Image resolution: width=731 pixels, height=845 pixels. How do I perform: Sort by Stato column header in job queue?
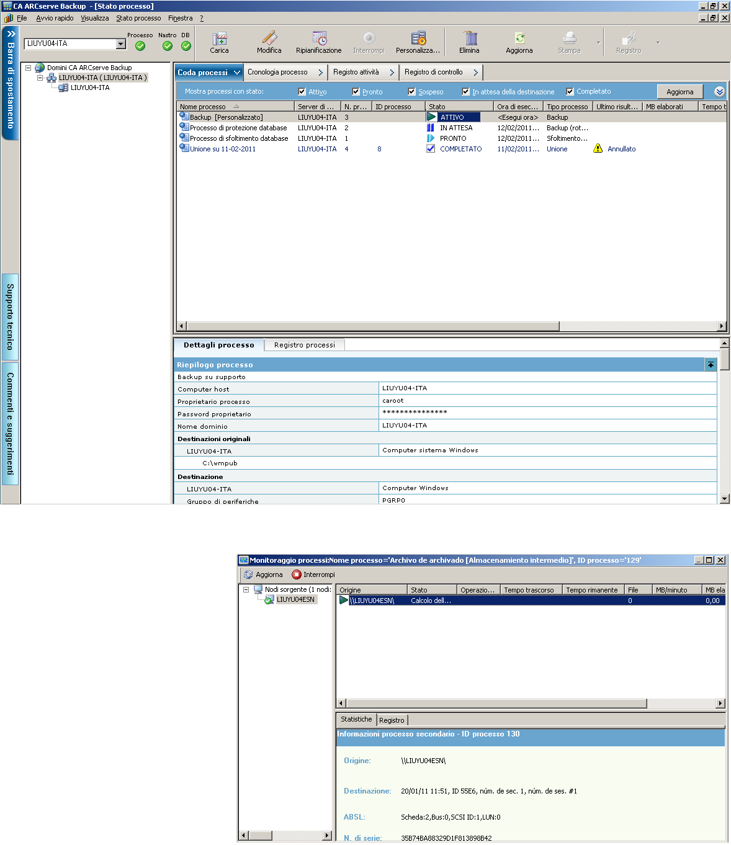[x=459, y=107]
